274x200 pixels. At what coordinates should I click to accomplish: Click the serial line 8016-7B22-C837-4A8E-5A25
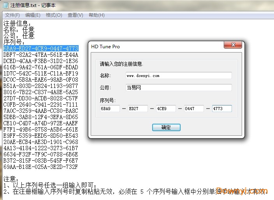point(41,92)
